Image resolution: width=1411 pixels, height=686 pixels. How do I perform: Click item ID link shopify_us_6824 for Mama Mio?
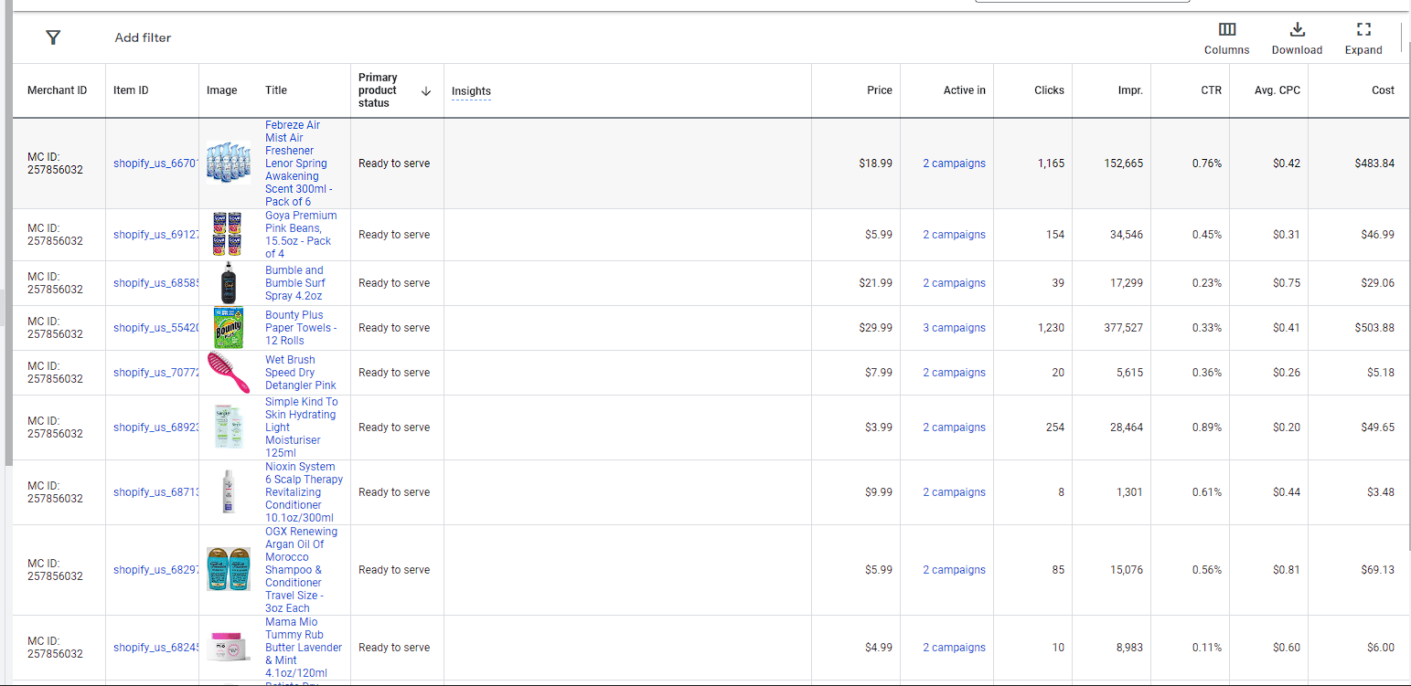[155, 648]
